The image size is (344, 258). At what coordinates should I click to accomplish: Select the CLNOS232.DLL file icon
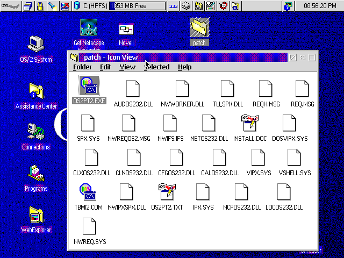(134, 157)
